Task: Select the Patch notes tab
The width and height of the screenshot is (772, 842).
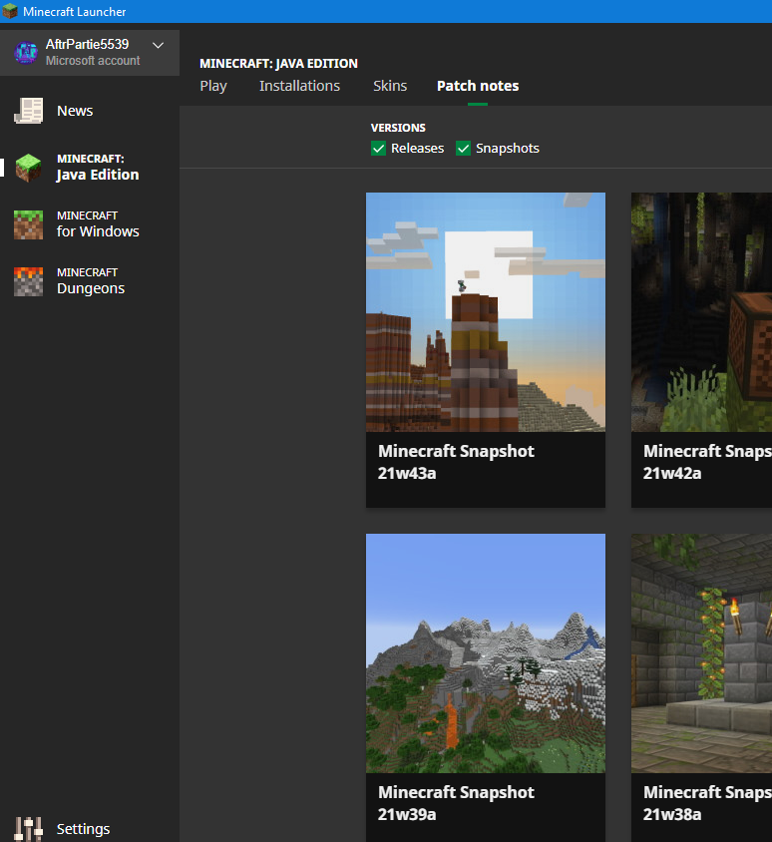Action: (x=478, y=86)
